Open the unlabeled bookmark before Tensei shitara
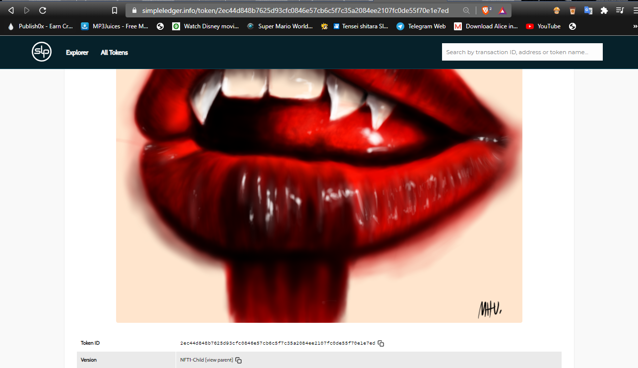 tap(324, 26)
